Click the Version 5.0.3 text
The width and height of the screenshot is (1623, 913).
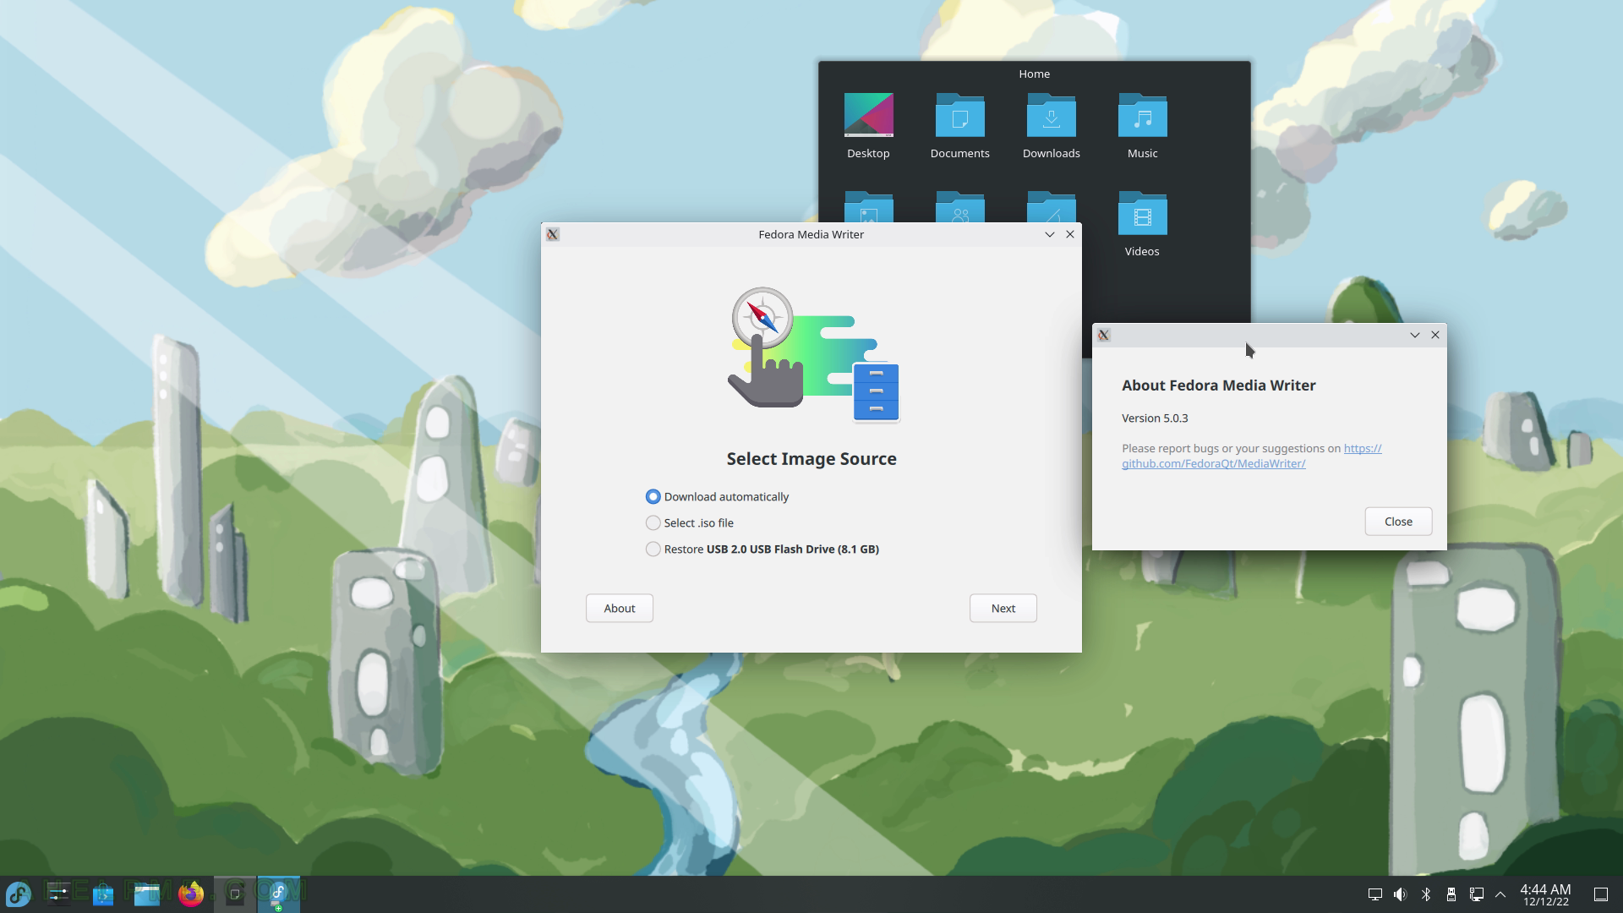[x=1155, y=418]
